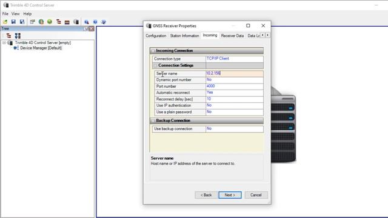This screenshot has width=388, height=218.
Task: Click the Port number value 4000
Action: pos(235,86)
